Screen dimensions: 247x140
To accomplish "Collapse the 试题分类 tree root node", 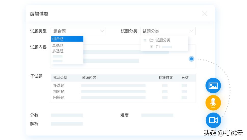I will (x=145, y=40).
